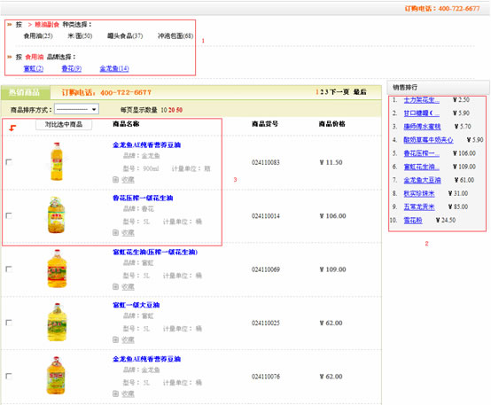Open 鲁花压榨一级花生油 product title
Image resolution: width=491 pixels, height=405 pixels.
[143, 198]
